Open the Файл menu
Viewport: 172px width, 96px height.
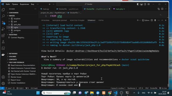pos(8,4)
